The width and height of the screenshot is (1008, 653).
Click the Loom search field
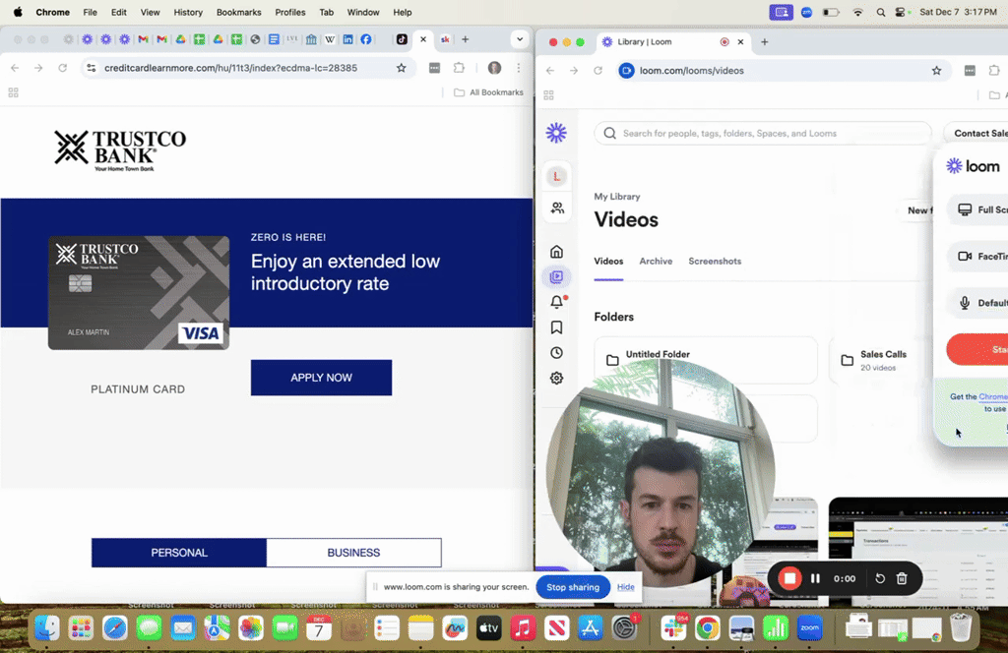tap(763, 134)
